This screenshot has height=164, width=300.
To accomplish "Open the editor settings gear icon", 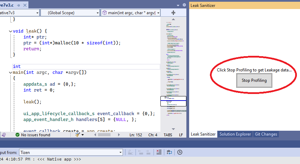I will point(184,5).
